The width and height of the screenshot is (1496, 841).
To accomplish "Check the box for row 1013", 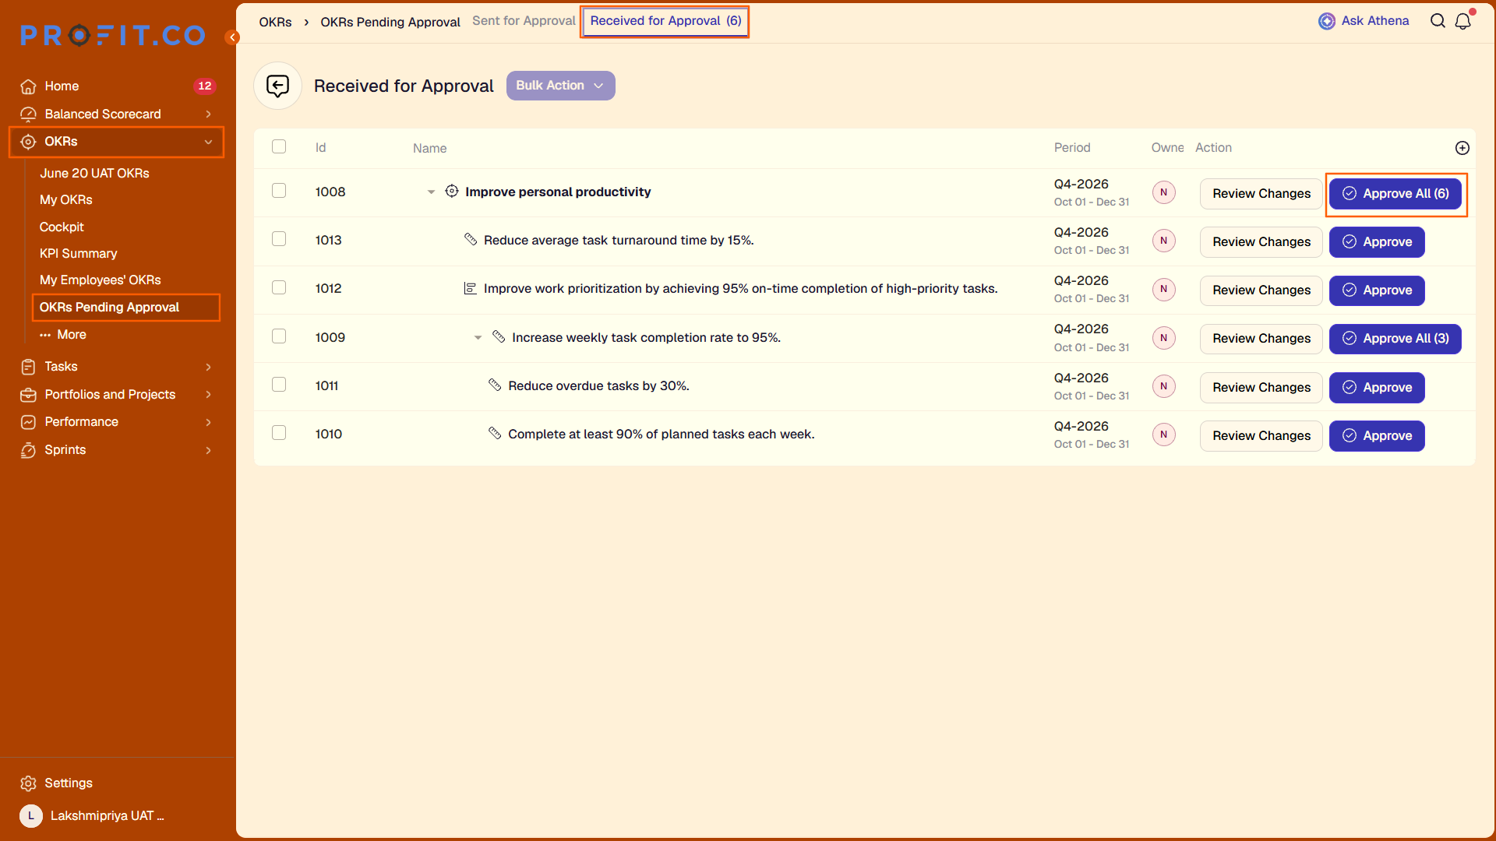I will coord(279,239).
